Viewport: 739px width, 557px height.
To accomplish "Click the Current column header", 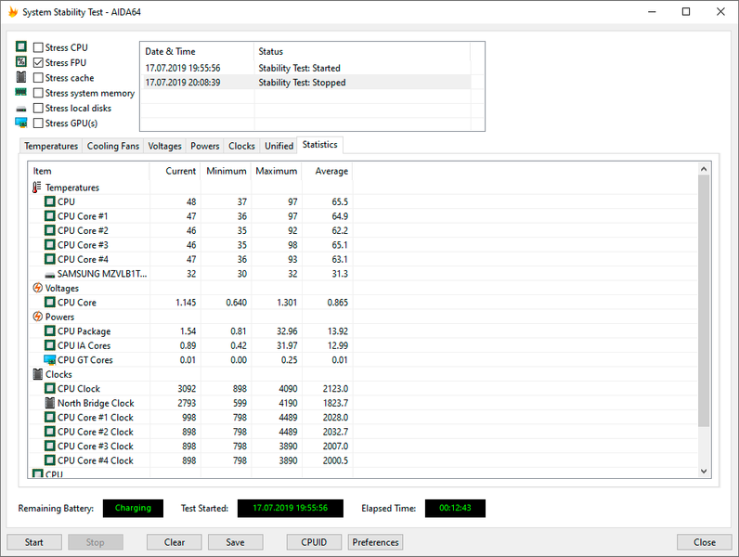I will click(175, 171).
